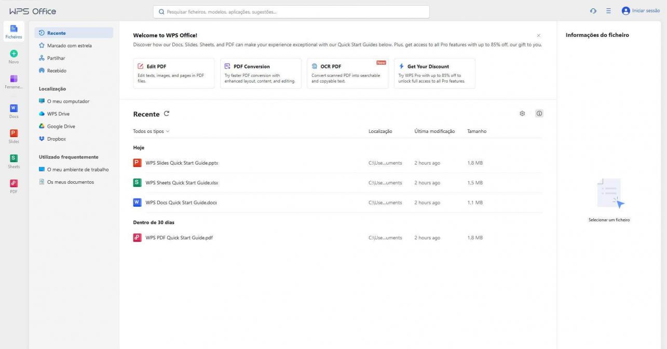Open the Slides app from sidebar

pos(13,133)
